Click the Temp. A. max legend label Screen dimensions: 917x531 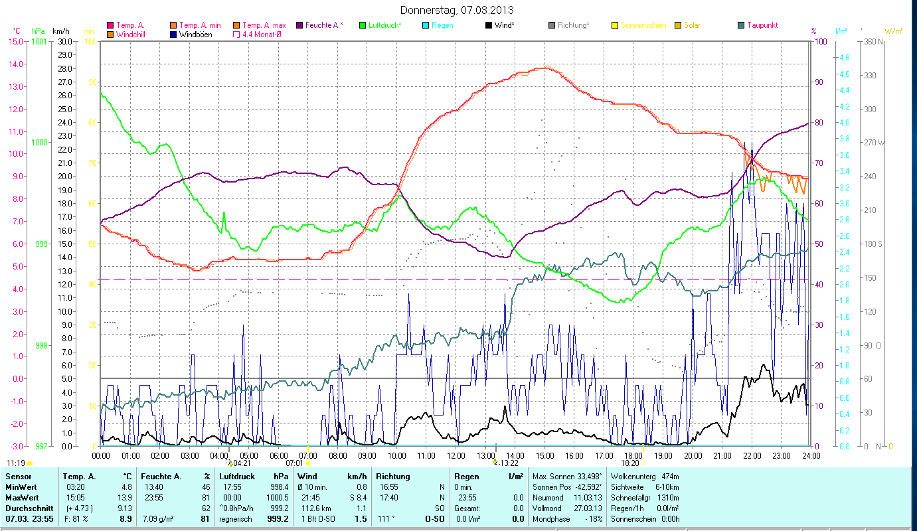264,25
